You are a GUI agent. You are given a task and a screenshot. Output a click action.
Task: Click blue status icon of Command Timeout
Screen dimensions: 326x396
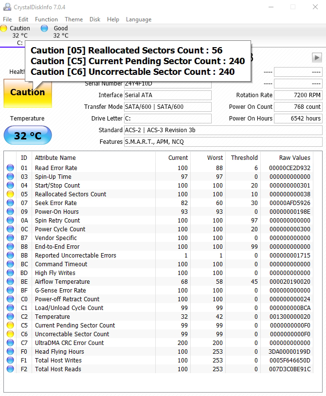coord(10,264)
